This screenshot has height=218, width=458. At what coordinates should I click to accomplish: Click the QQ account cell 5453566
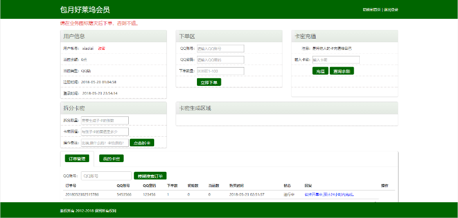coord(124,195)
